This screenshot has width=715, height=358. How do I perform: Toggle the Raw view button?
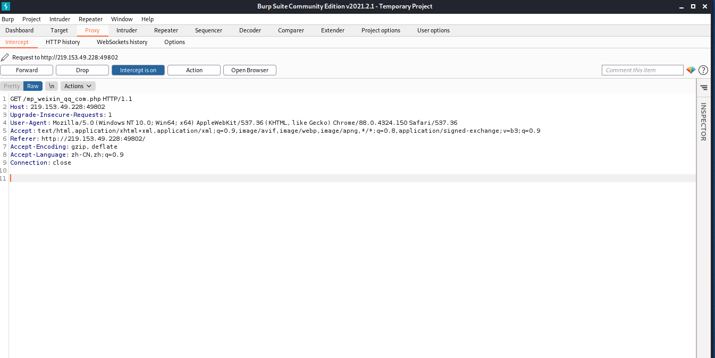(x=32, y=86)
